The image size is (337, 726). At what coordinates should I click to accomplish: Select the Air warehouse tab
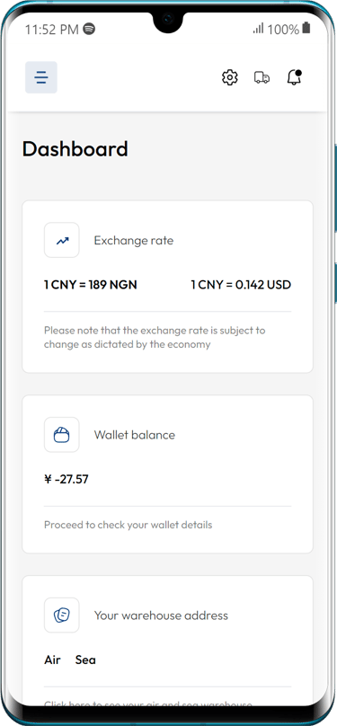click(52, 660)
